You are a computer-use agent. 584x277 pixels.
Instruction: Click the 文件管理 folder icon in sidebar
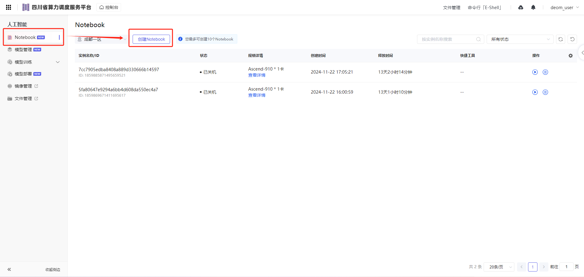[10, 99]
